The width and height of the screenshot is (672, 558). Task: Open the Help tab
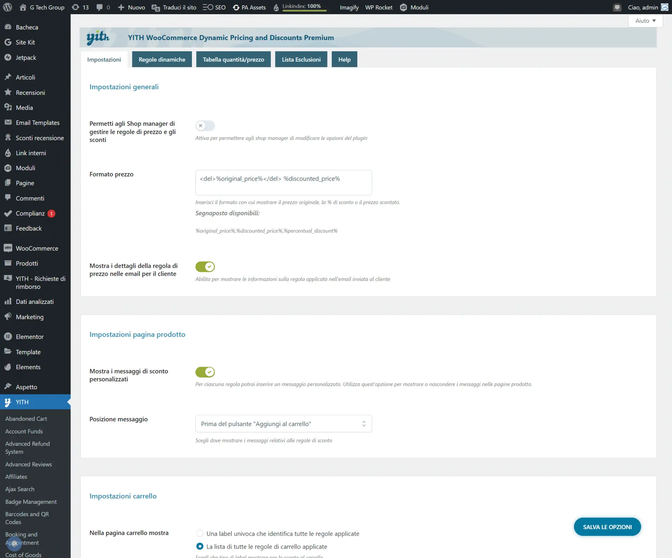[x=344, y=60]
